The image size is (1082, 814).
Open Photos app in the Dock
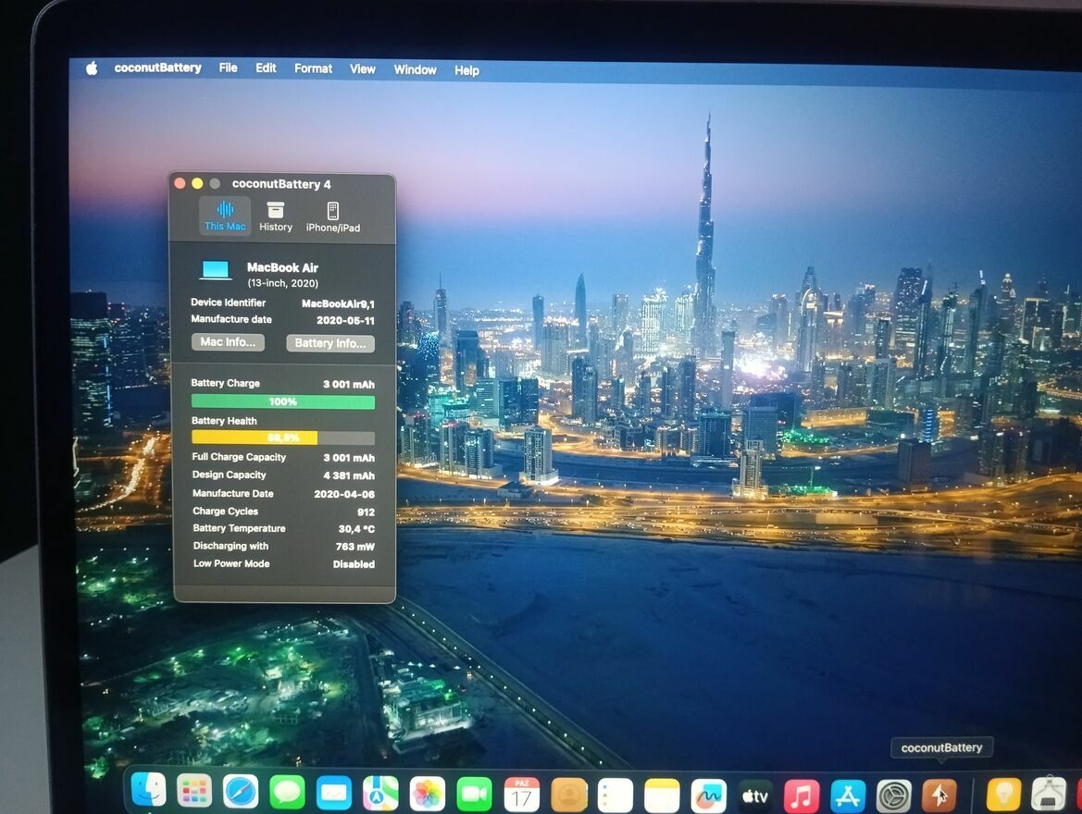tap(428, 794)
